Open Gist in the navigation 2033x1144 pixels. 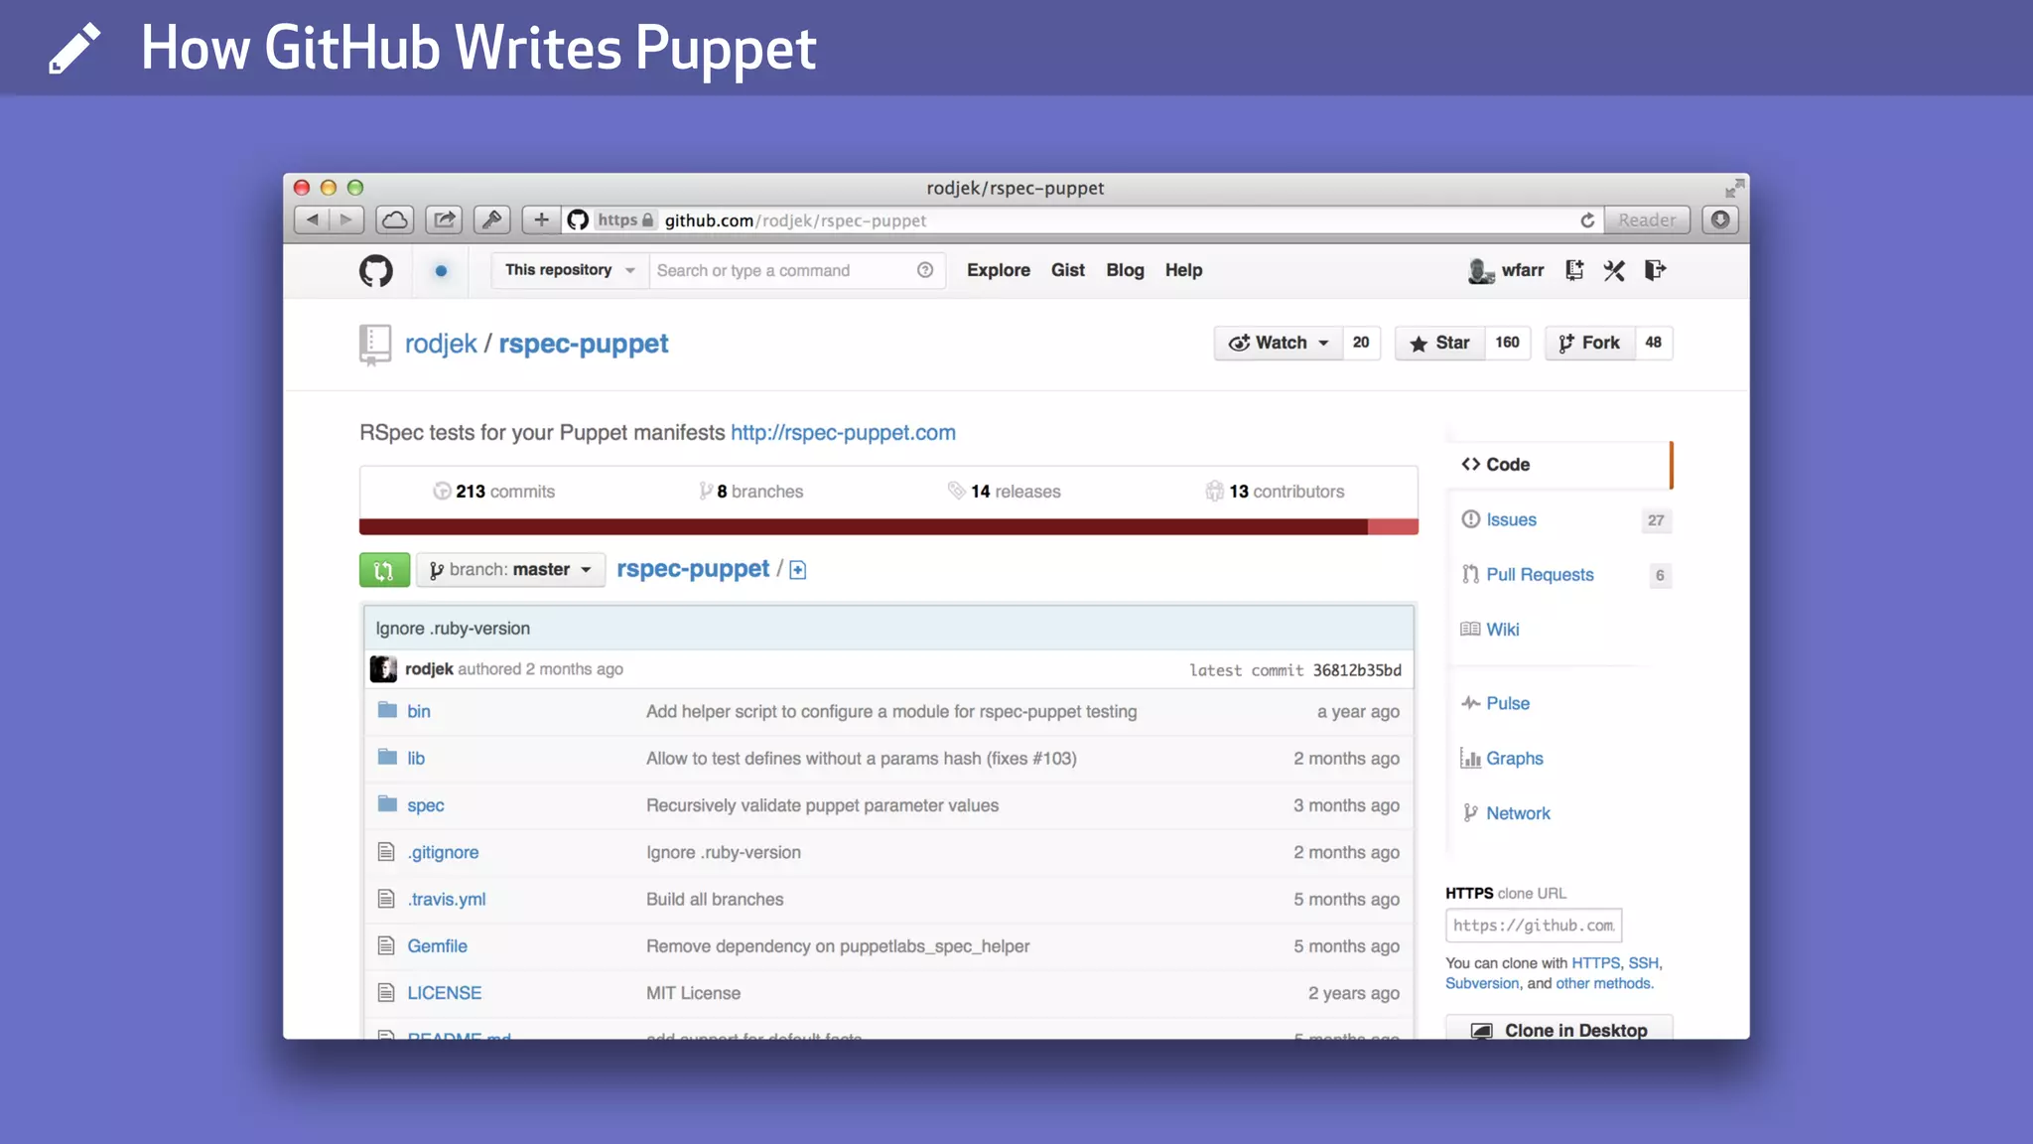click(1067, 270)
